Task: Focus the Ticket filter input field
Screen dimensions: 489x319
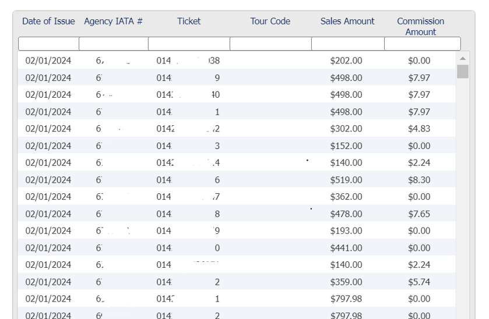Action: (x=189, y=44)
